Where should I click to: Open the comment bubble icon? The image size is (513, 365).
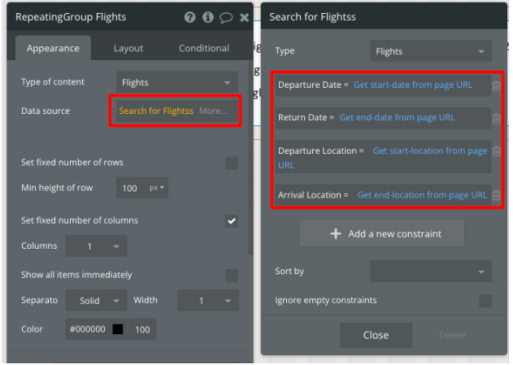coord(226,17)
